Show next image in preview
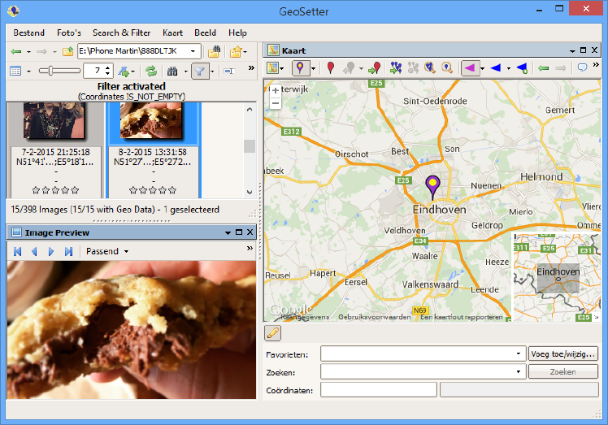The height and width of the screenshot is (425, 608). (x=50, y=252)
